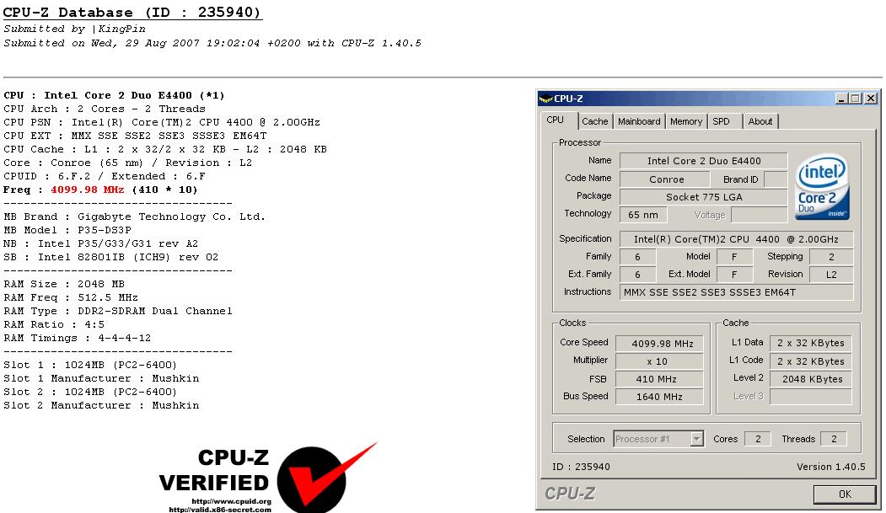
Task: Click the text MB Model : P35-DS3P
Action: pyautogui.click(x=67, y=230)
